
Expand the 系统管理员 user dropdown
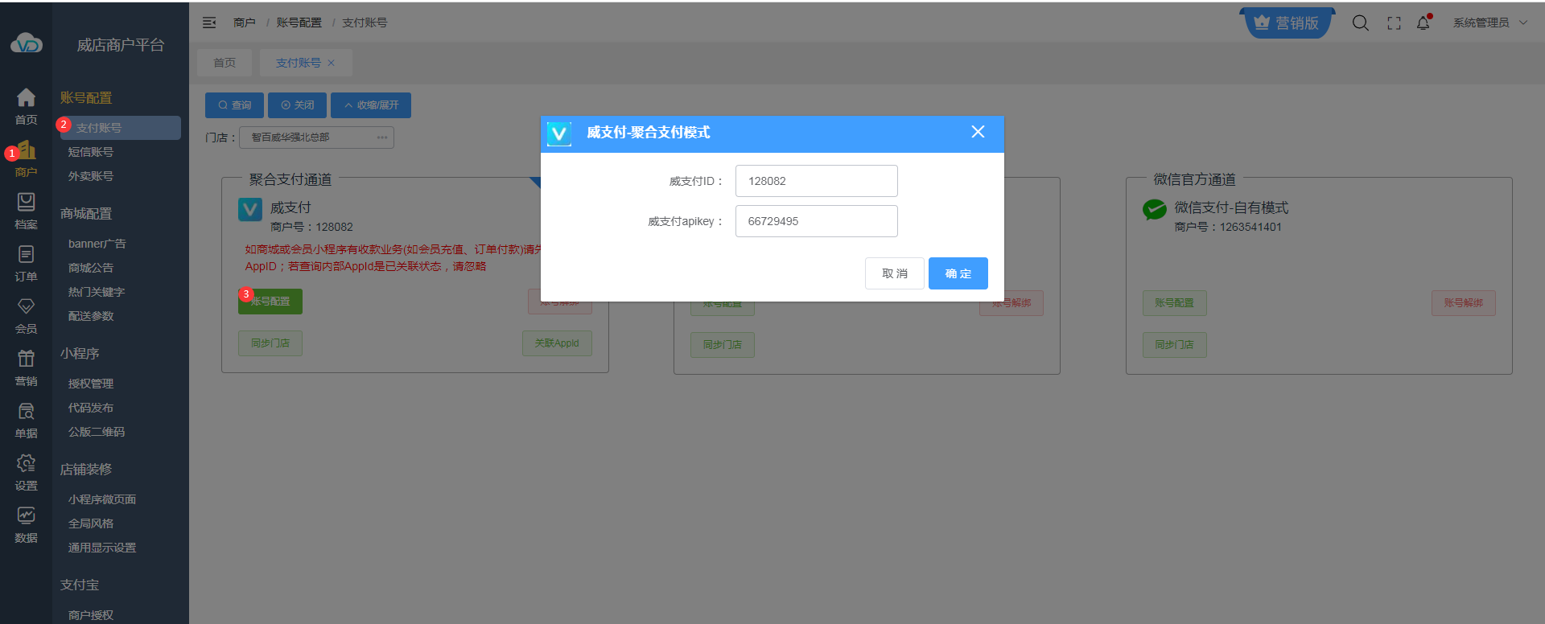pos(1489,23)
